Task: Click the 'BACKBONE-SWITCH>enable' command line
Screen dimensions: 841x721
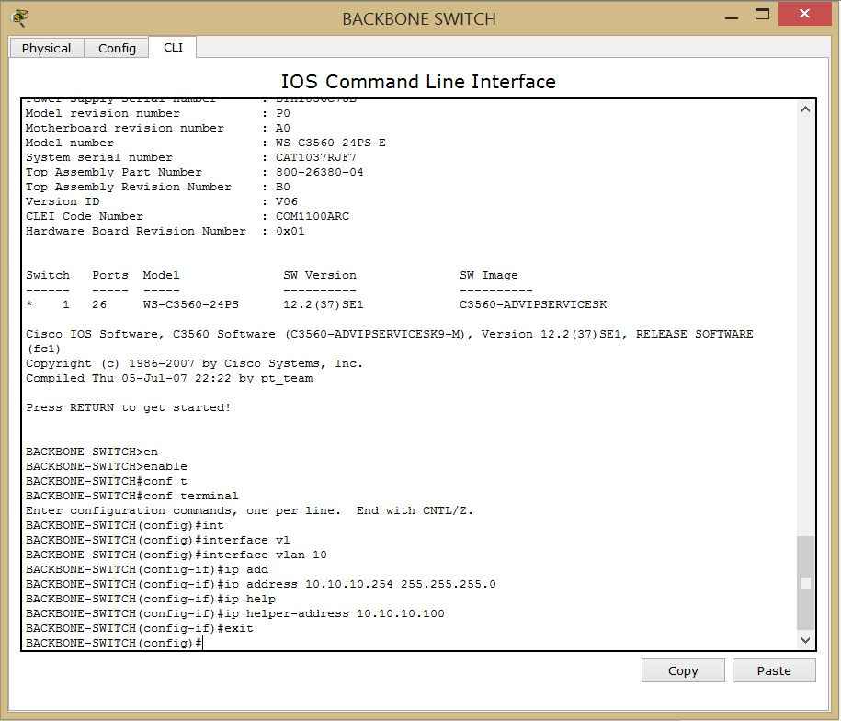Action: click(x=107, y=466)
